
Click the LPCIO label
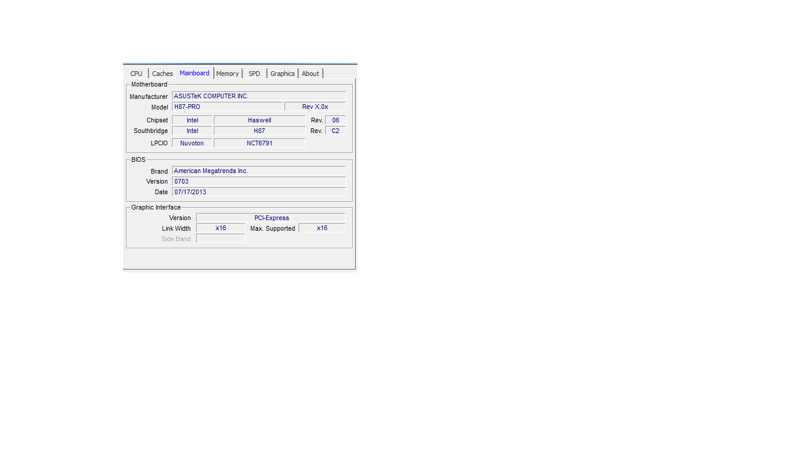(x=159, y=144)
